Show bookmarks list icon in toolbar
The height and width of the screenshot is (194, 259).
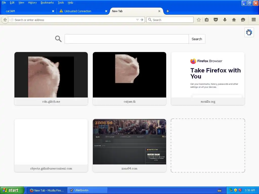(x=207, y=20)
